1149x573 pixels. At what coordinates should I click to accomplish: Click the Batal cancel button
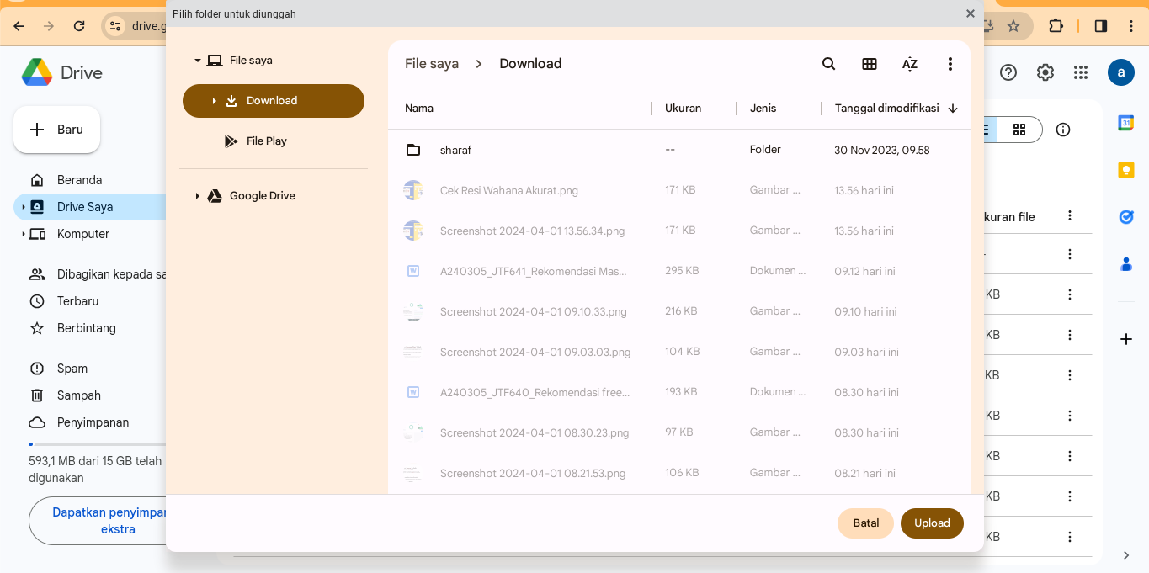click(x=865, y=523)
